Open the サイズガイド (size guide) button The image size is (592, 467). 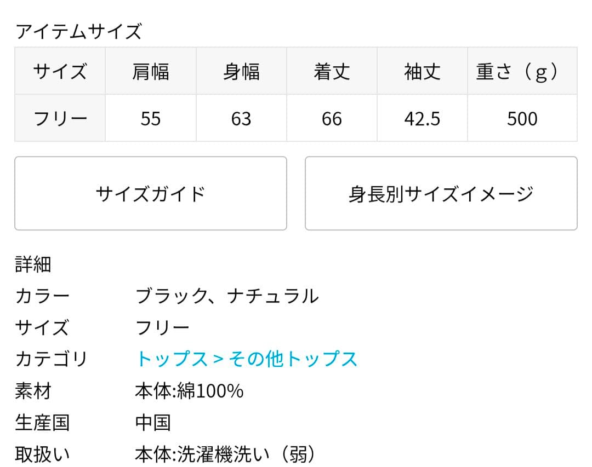(x=151, y=193)
